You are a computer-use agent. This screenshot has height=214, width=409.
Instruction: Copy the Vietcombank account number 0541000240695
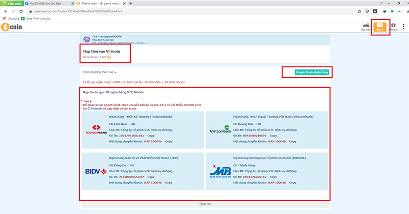[273, 136]
